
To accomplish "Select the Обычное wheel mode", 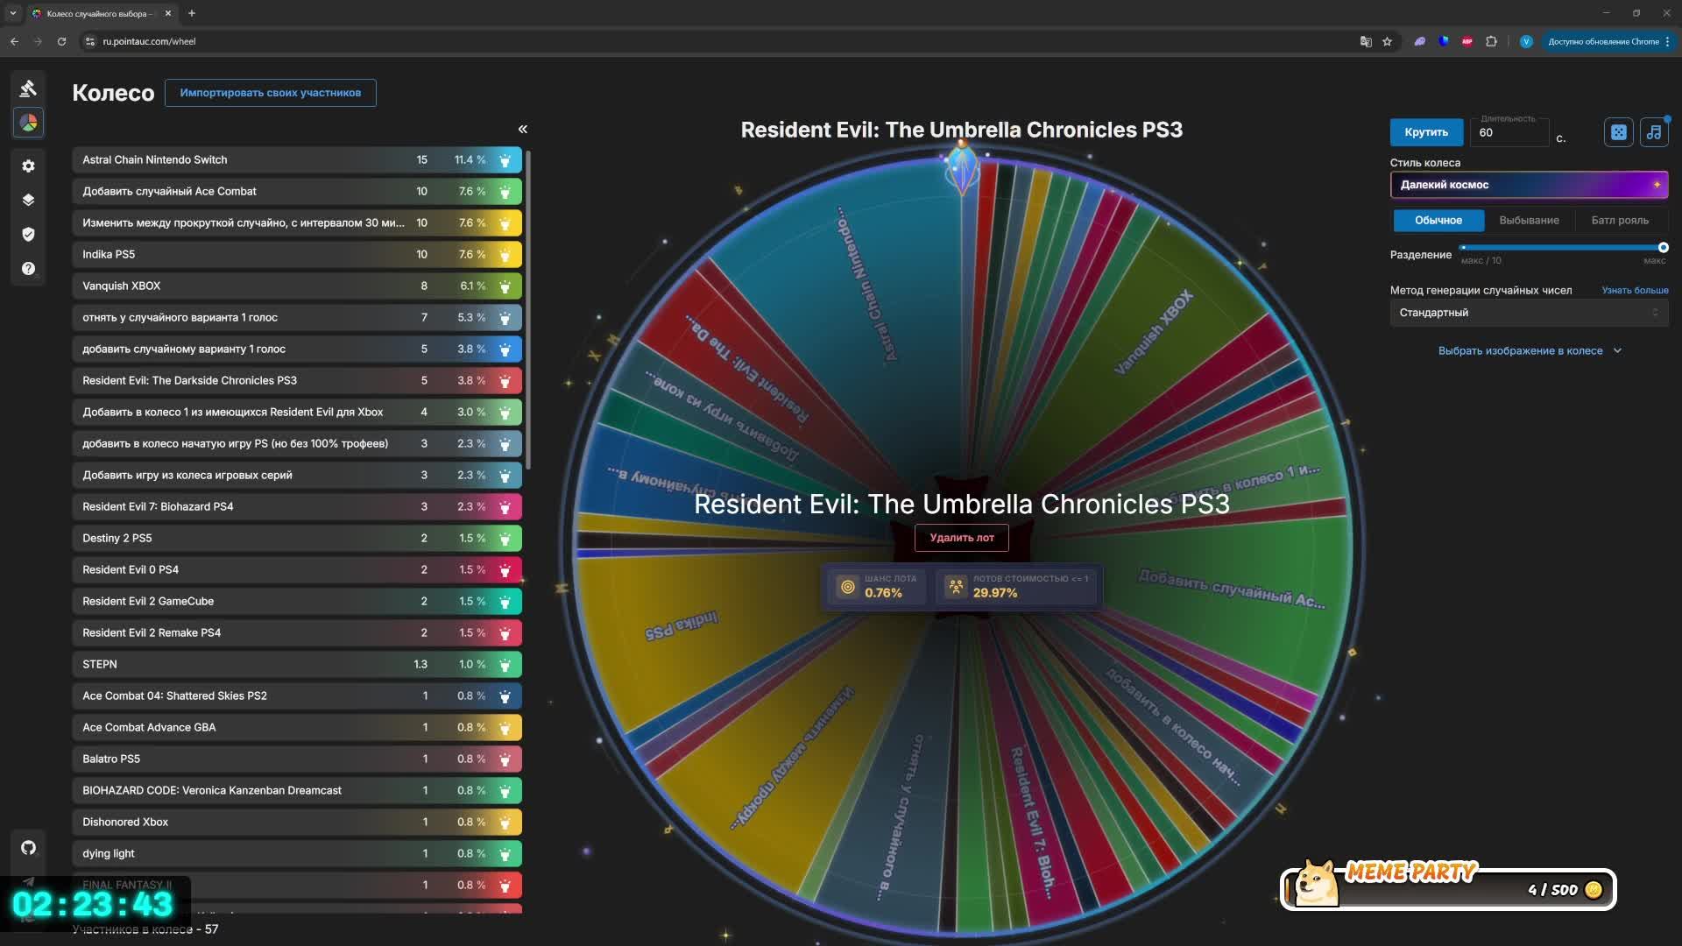I will point(1438,221).
